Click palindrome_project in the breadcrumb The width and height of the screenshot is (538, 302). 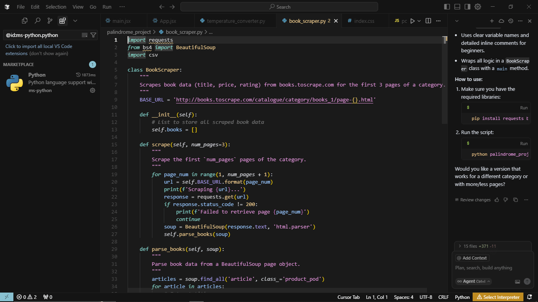click(x=129, y=32)
